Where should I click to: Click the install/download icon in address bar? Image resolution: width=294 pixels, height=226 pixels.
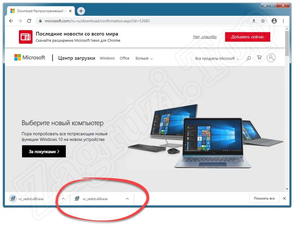click(x=254, y=21)
